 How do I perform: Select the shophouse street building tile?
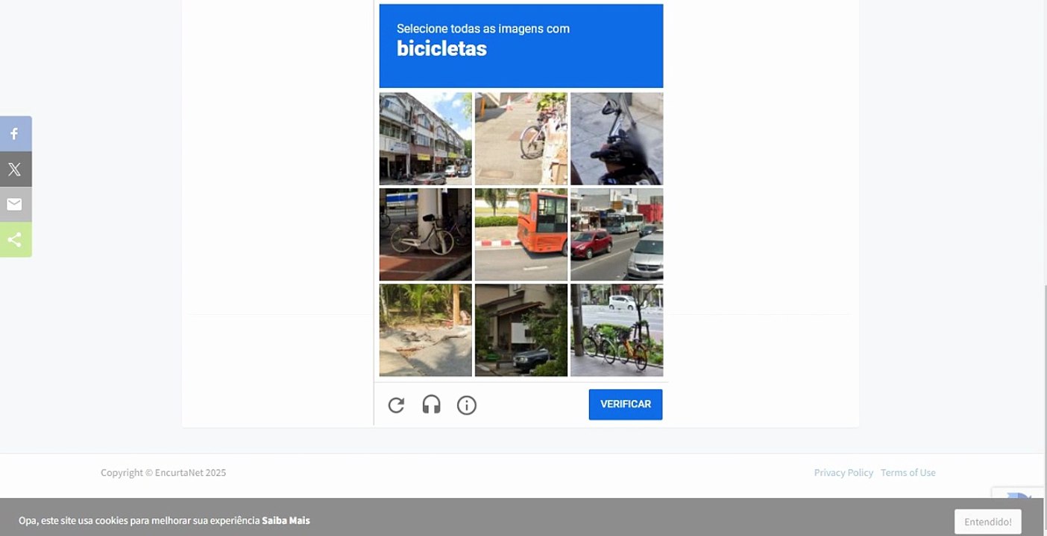pos(426,138)
